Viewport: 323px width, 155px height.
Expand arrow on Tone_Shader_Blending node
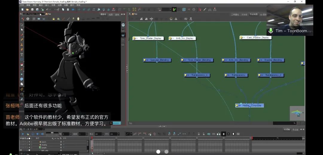point(185,60)
